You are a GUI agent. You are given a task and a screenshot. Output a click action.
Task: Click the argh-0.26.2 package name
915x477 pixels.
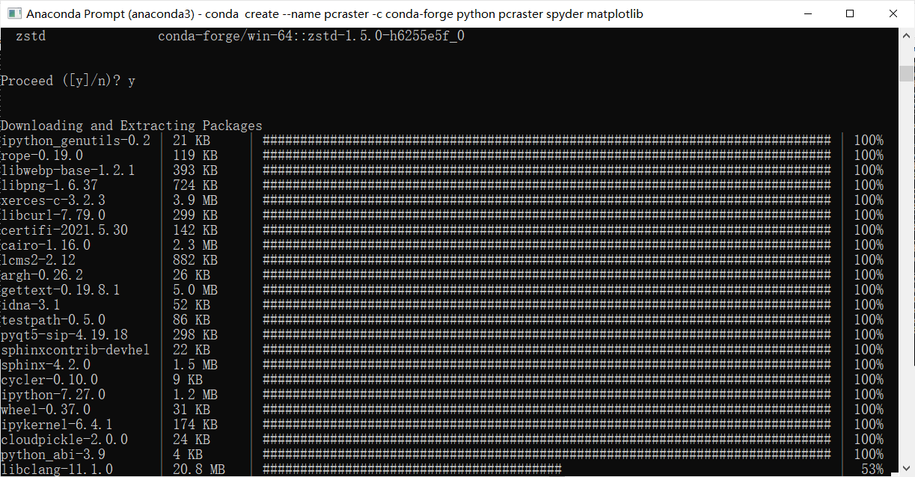click(42, 275)
